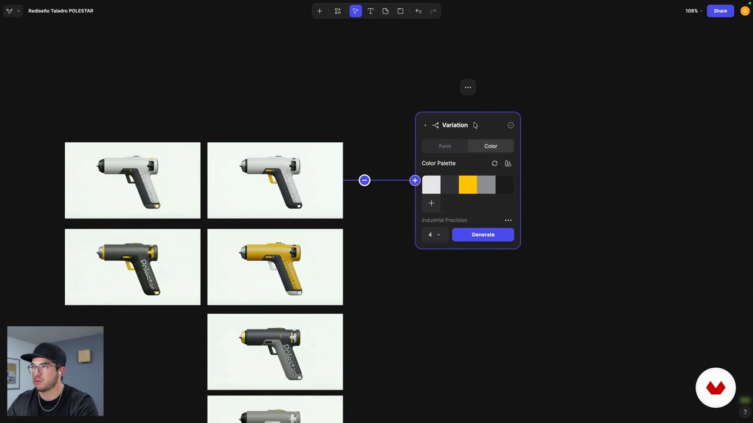The width and height of the screenshot is (753, 423).
Task: Click the Color Palette heading
Action: (x=438, y=163)
